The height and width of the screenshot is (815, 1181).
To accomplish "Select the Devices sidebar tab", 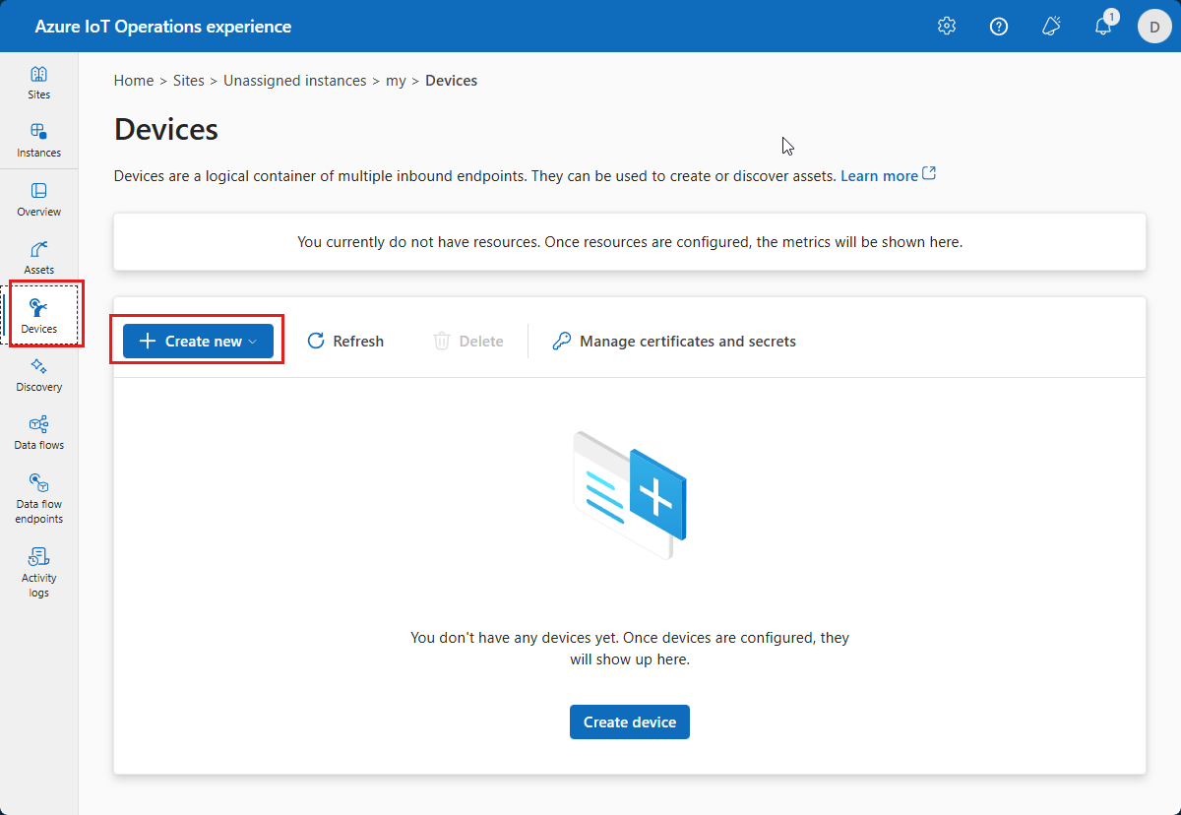I will (40, 315).
